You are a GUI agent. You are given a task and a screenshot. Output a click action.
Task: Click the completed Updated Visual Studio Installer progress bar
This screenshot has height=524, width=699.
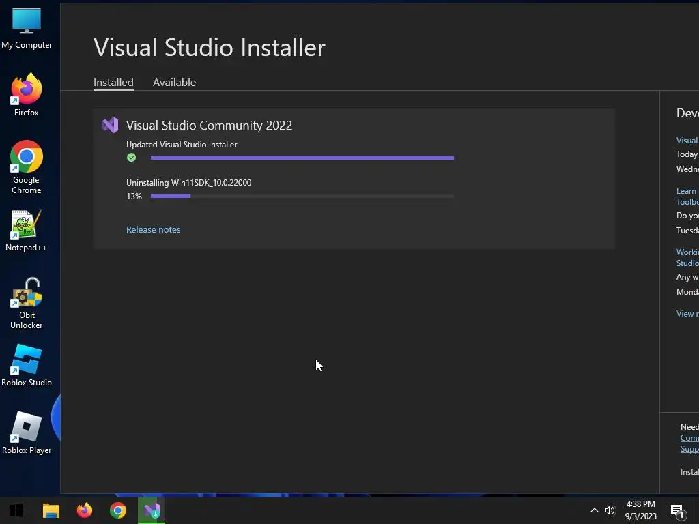[x=302, y=158]
